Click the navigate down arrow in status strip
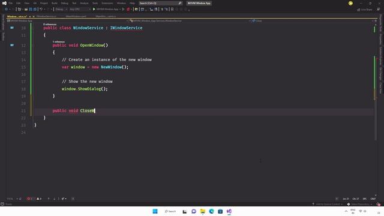The image size is (384, 216). pos(54,199)
